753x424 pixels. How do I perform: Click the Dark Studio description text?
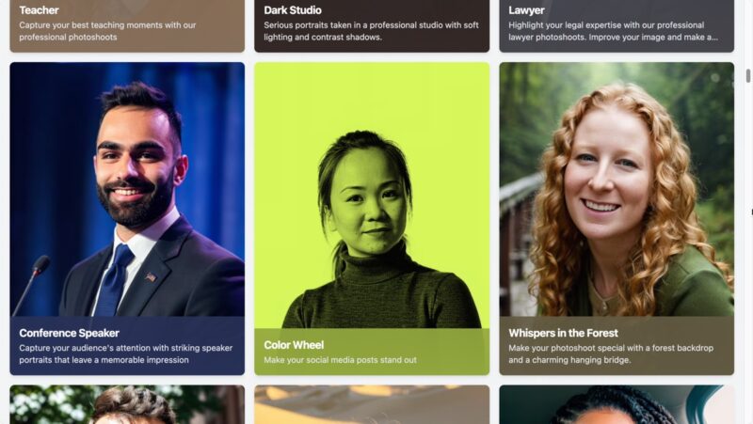(x=371, y=31)
